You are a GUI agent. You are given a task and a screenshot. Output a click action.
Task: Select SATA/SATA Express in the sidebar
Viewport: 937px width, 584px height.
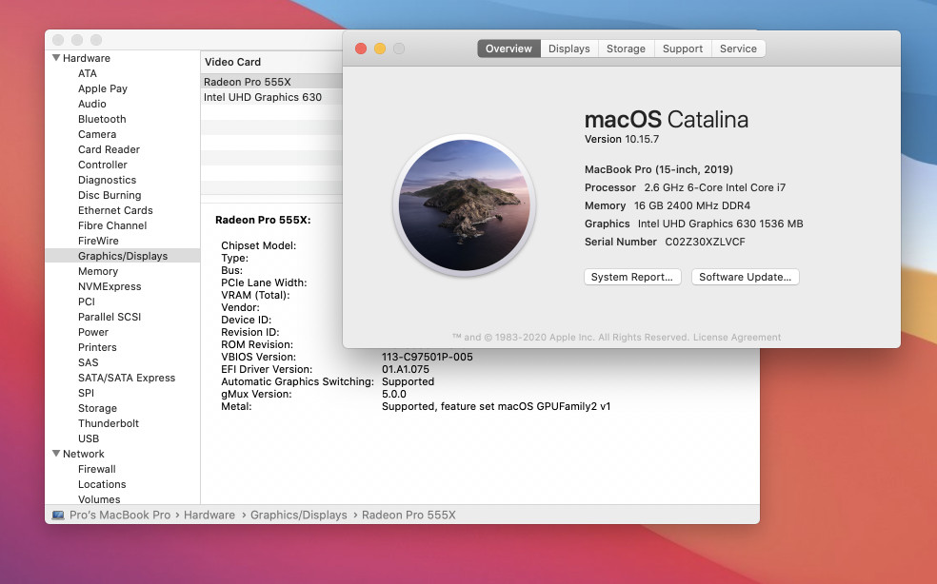point(127,378)
